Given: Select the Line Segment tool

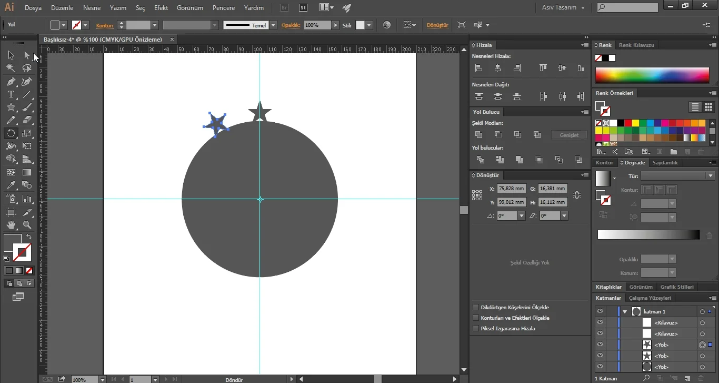Looking at the screenshot, I should tap(27, 95).
